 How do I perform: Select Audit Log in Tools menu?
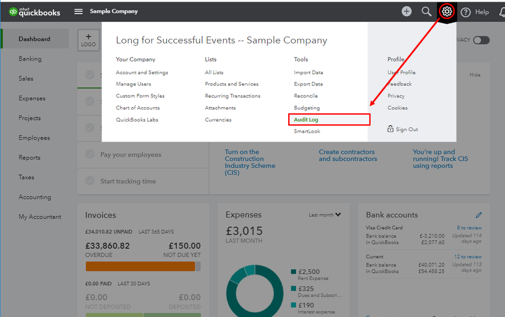pos(306,120)
